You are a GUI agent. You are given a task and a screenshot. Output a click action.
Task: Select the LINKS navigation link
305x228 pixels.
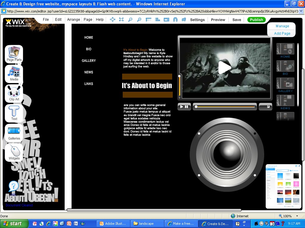coord(89,84)
